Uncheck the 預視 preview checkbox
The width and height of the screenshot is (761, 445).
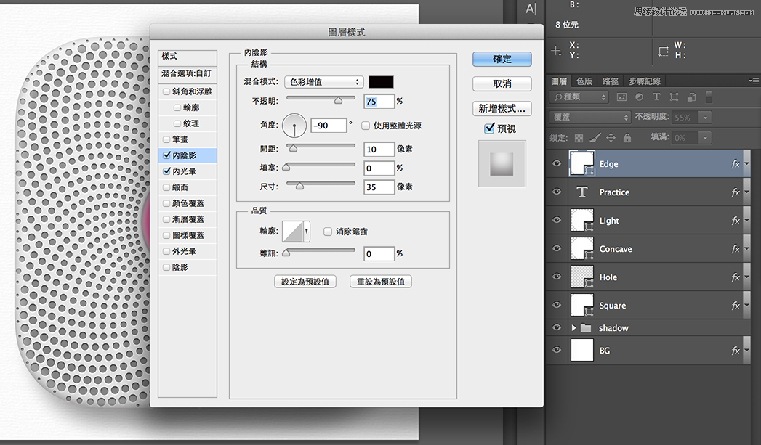[489, 128]
